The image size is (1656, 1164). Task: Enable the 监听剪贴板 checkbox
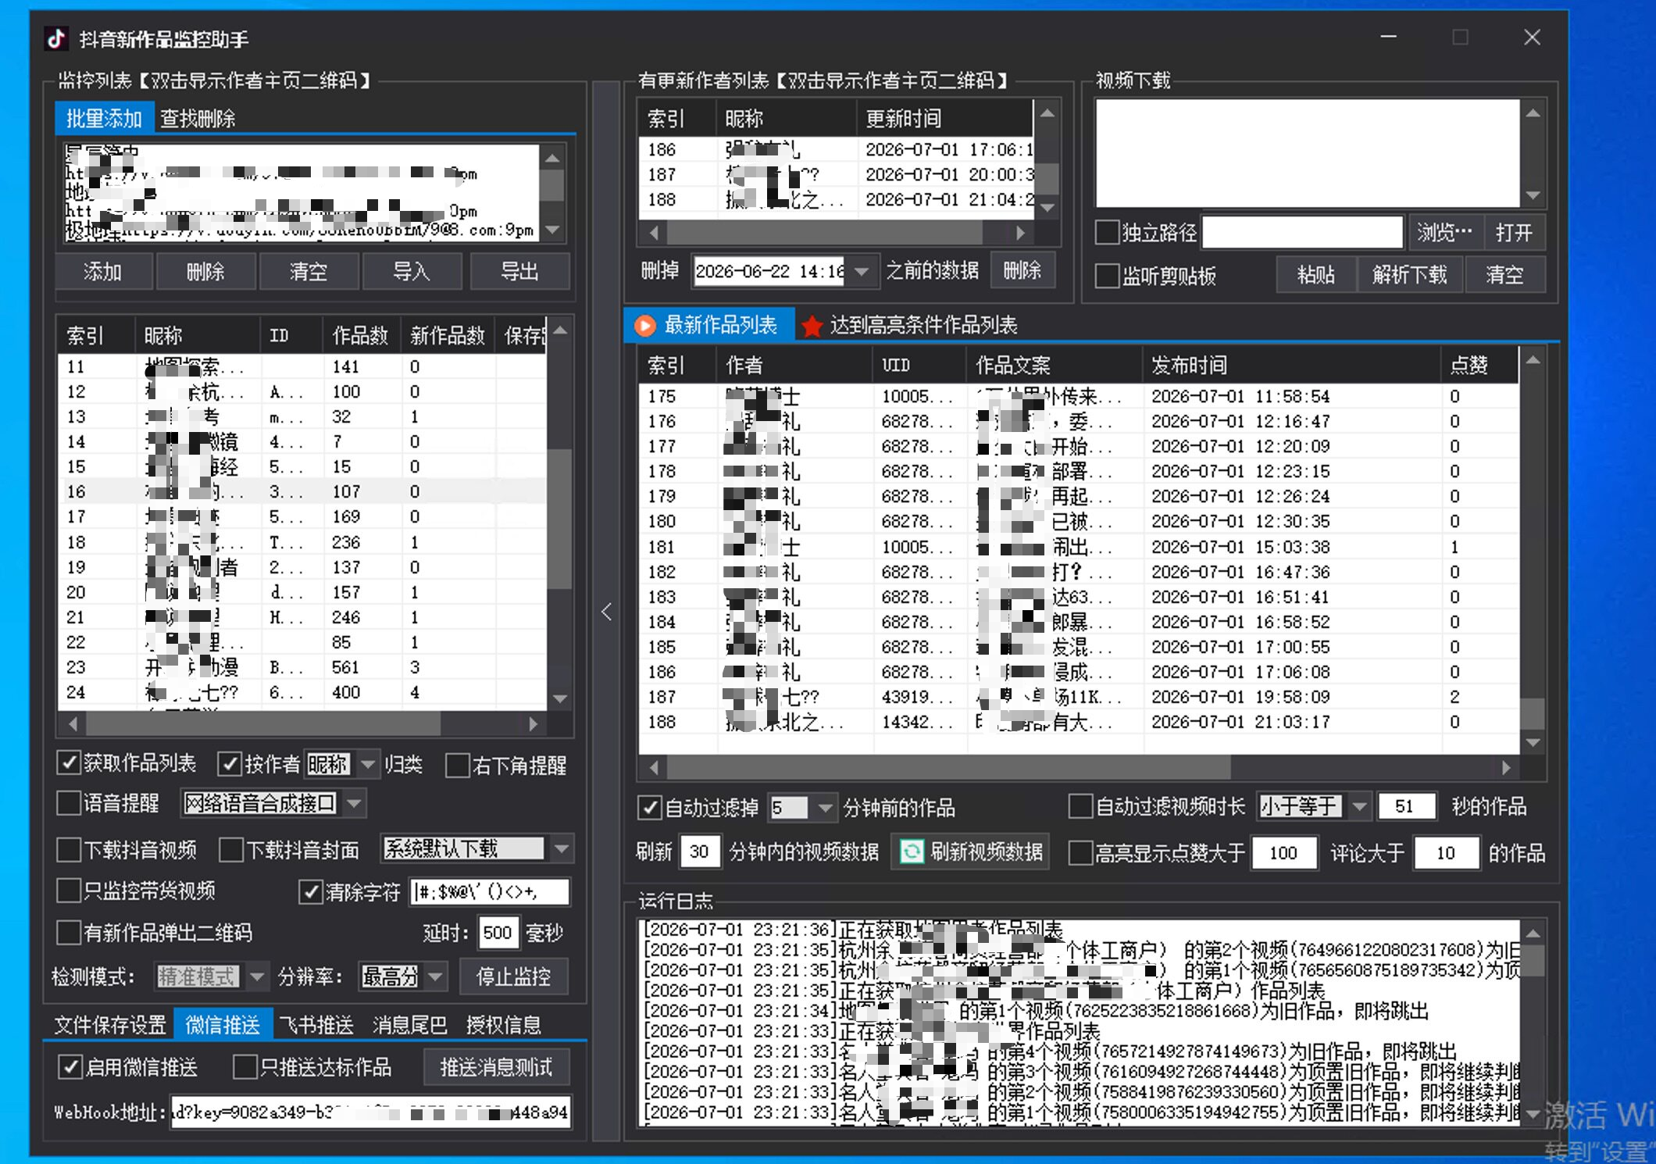point(1107,276)
